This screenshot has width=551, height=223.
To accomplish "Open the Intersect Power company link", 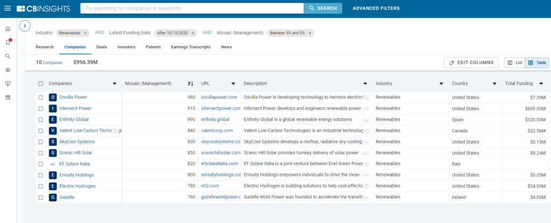I will pos(75,108).
